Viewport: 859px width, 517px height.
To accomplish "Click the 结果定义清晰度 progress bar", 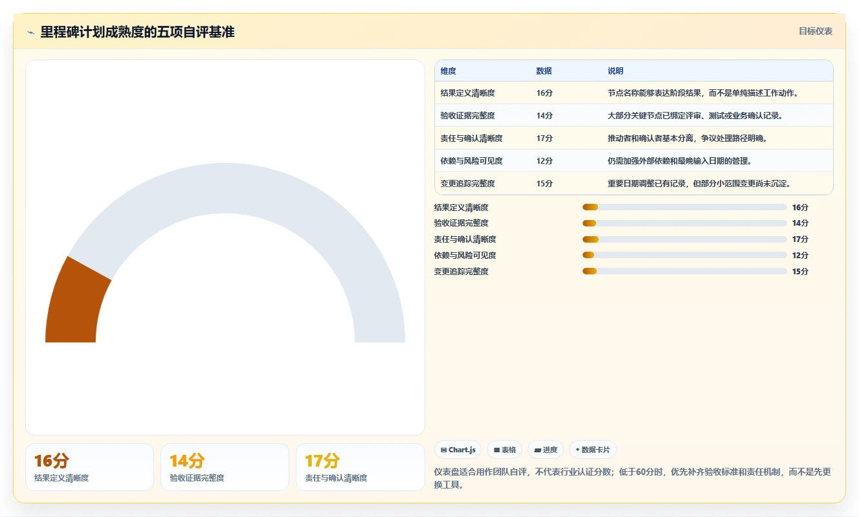I will [684, 207].
